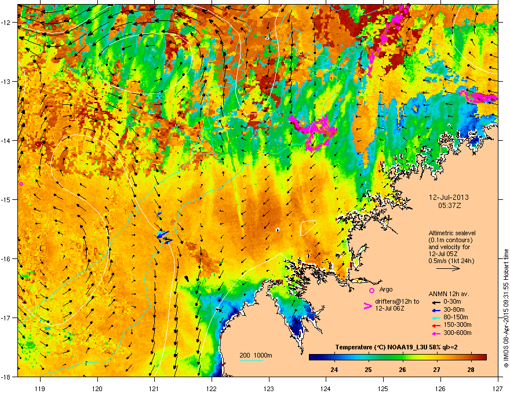Click the colorbar tick label 24
This screenshot has width=510, height=394.
[x=334, y=370]
